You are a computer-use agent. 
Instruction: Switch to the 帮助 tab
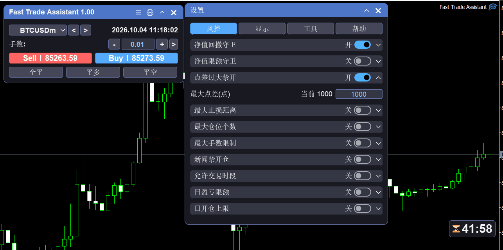click(x=359, y=28)
